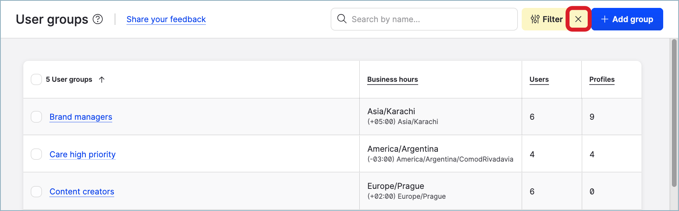Open the Filter options
The image size is (679, 211).
(547, 19)
